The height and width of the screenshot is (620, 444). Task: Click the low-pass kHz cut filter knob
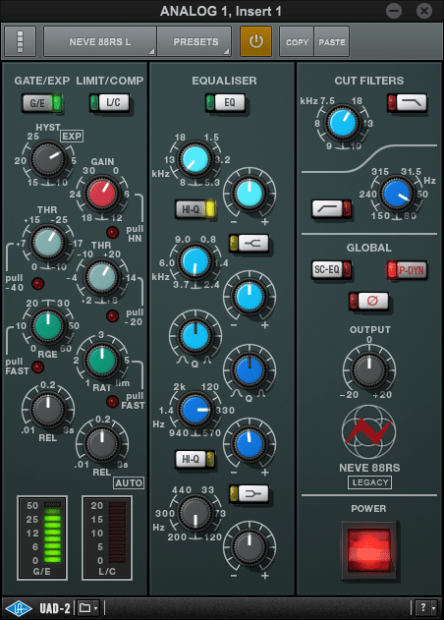343,123
